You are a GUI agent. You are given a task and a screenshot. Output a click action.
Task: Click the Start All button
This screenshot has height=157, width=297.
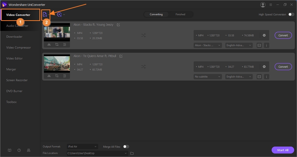coord(283,150)
